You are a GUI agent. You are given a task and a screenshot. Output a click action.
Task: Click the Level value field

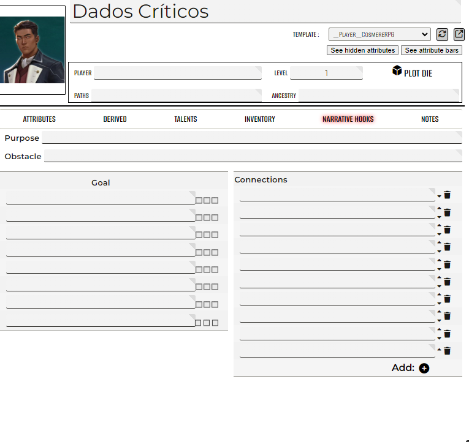[326, 73]
